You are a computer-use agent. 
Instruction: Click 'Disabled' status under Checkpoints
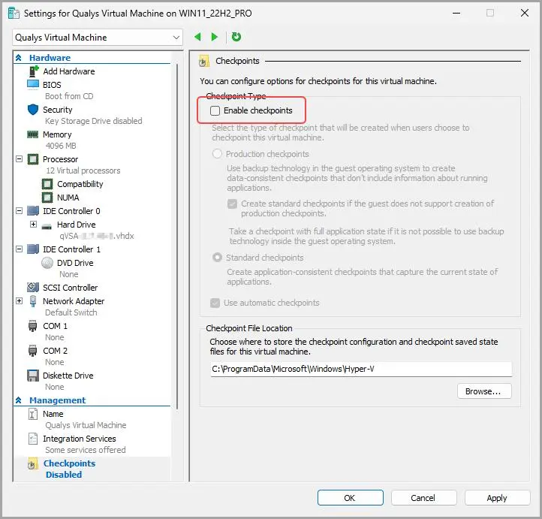pyautogui.click(x=64, y=475)
